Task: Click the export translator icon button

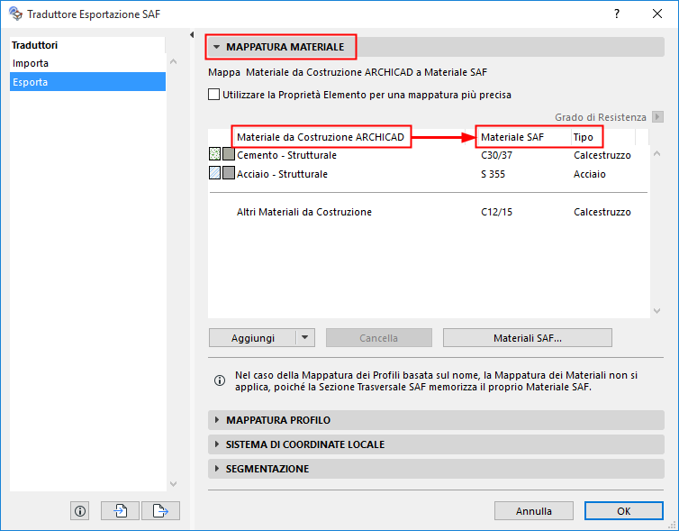Action: [x=160, y=510]
